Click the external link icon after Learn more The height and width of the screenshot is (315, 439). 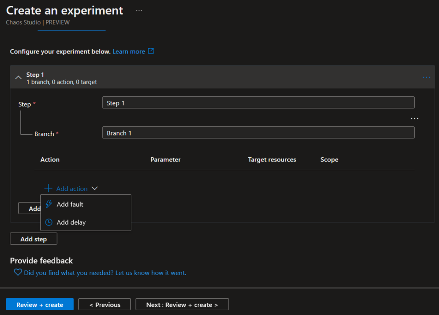151,51
